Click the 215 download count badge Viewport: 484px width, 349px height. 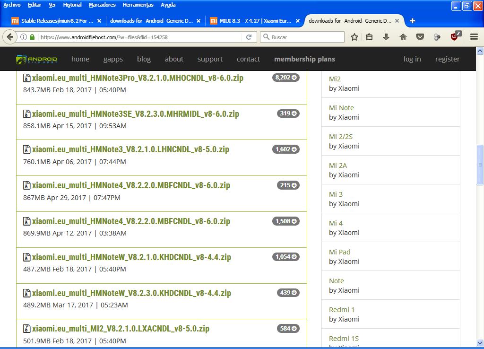pyautogui.click(x=288, y=185)
